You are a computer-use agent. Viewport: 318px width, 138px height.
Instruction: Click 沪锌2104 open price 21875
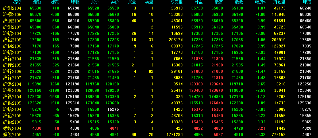pos(197,59)
